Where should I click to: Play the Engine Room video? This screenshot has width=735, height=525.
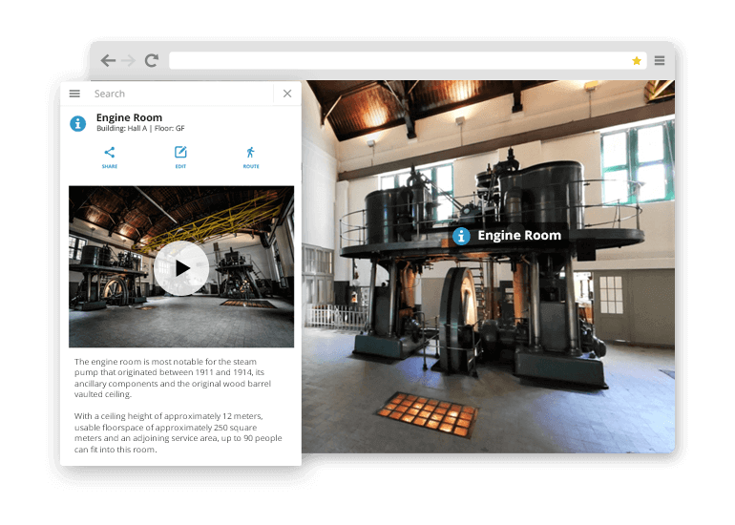coord(181,268)
